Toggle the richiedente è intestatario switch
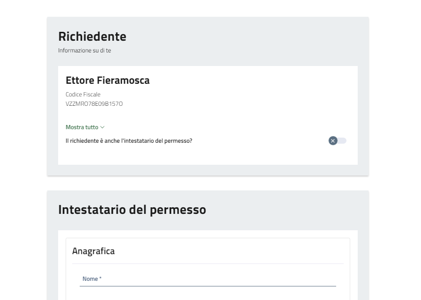Image resolution: width=421 pixels, height=300 pixels. tap(338, 141)
